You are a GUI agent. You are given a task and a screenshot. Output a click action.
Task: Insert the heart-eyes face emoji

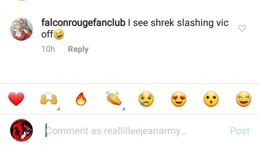(x=179, y=99)
